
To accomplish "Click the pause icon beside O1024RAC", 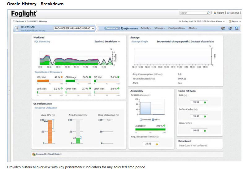I will (17, 28).
